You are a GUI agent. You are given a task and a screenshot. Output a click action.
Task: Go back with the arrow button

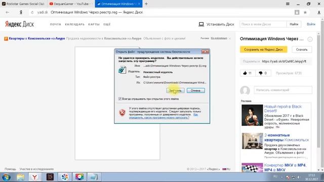[8, 12]
